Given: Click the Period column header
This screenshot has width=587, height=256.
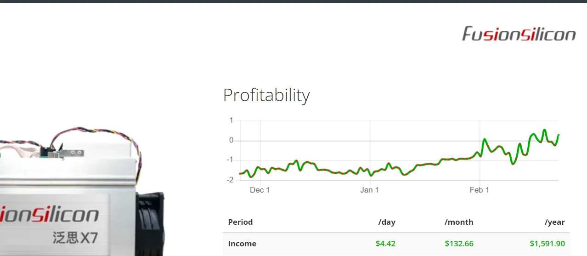Looking at the screenshot, I should click(240, 222).
